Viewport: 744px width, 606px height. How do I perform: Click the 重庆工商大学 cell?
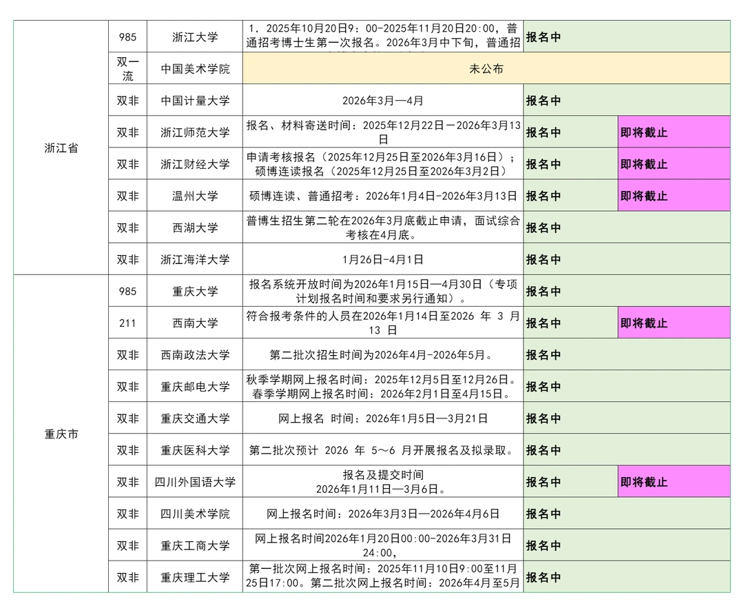coord(194,545)
